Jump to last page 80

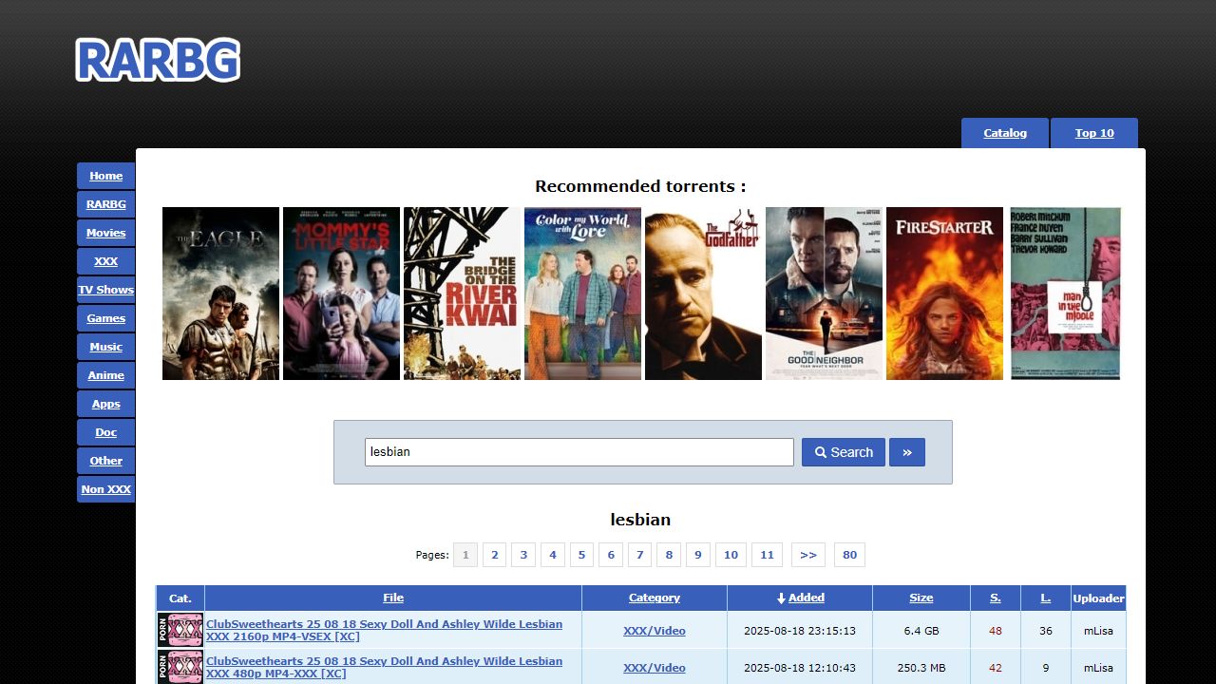[x=849, y=555]
